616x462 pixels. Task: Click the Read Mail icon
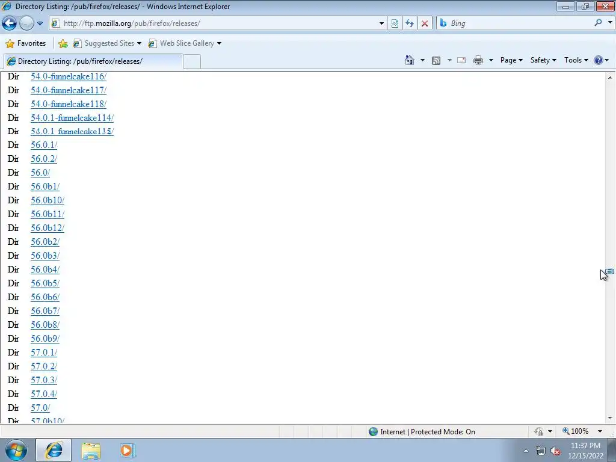coord(461,60)
